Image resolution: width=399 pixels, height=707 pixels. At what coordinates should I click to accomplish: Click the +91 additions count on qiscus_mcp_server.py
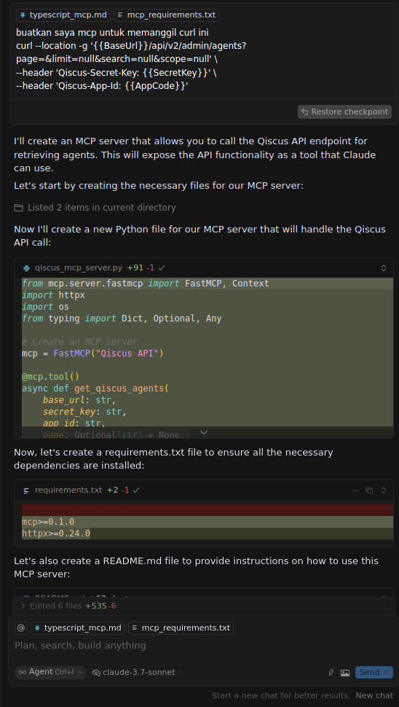click(x=135, y=267)
